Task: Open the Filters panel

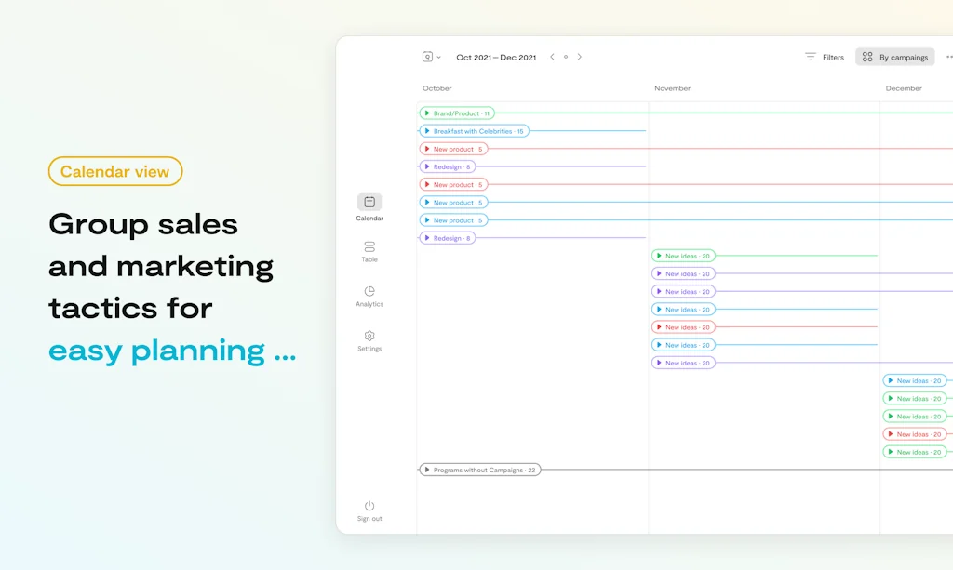Action: pos(825,57)
